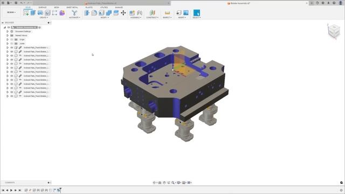The height and width of the screenshot is (194, 345).
Task: Click the timeline end marker
Action: 60,190
